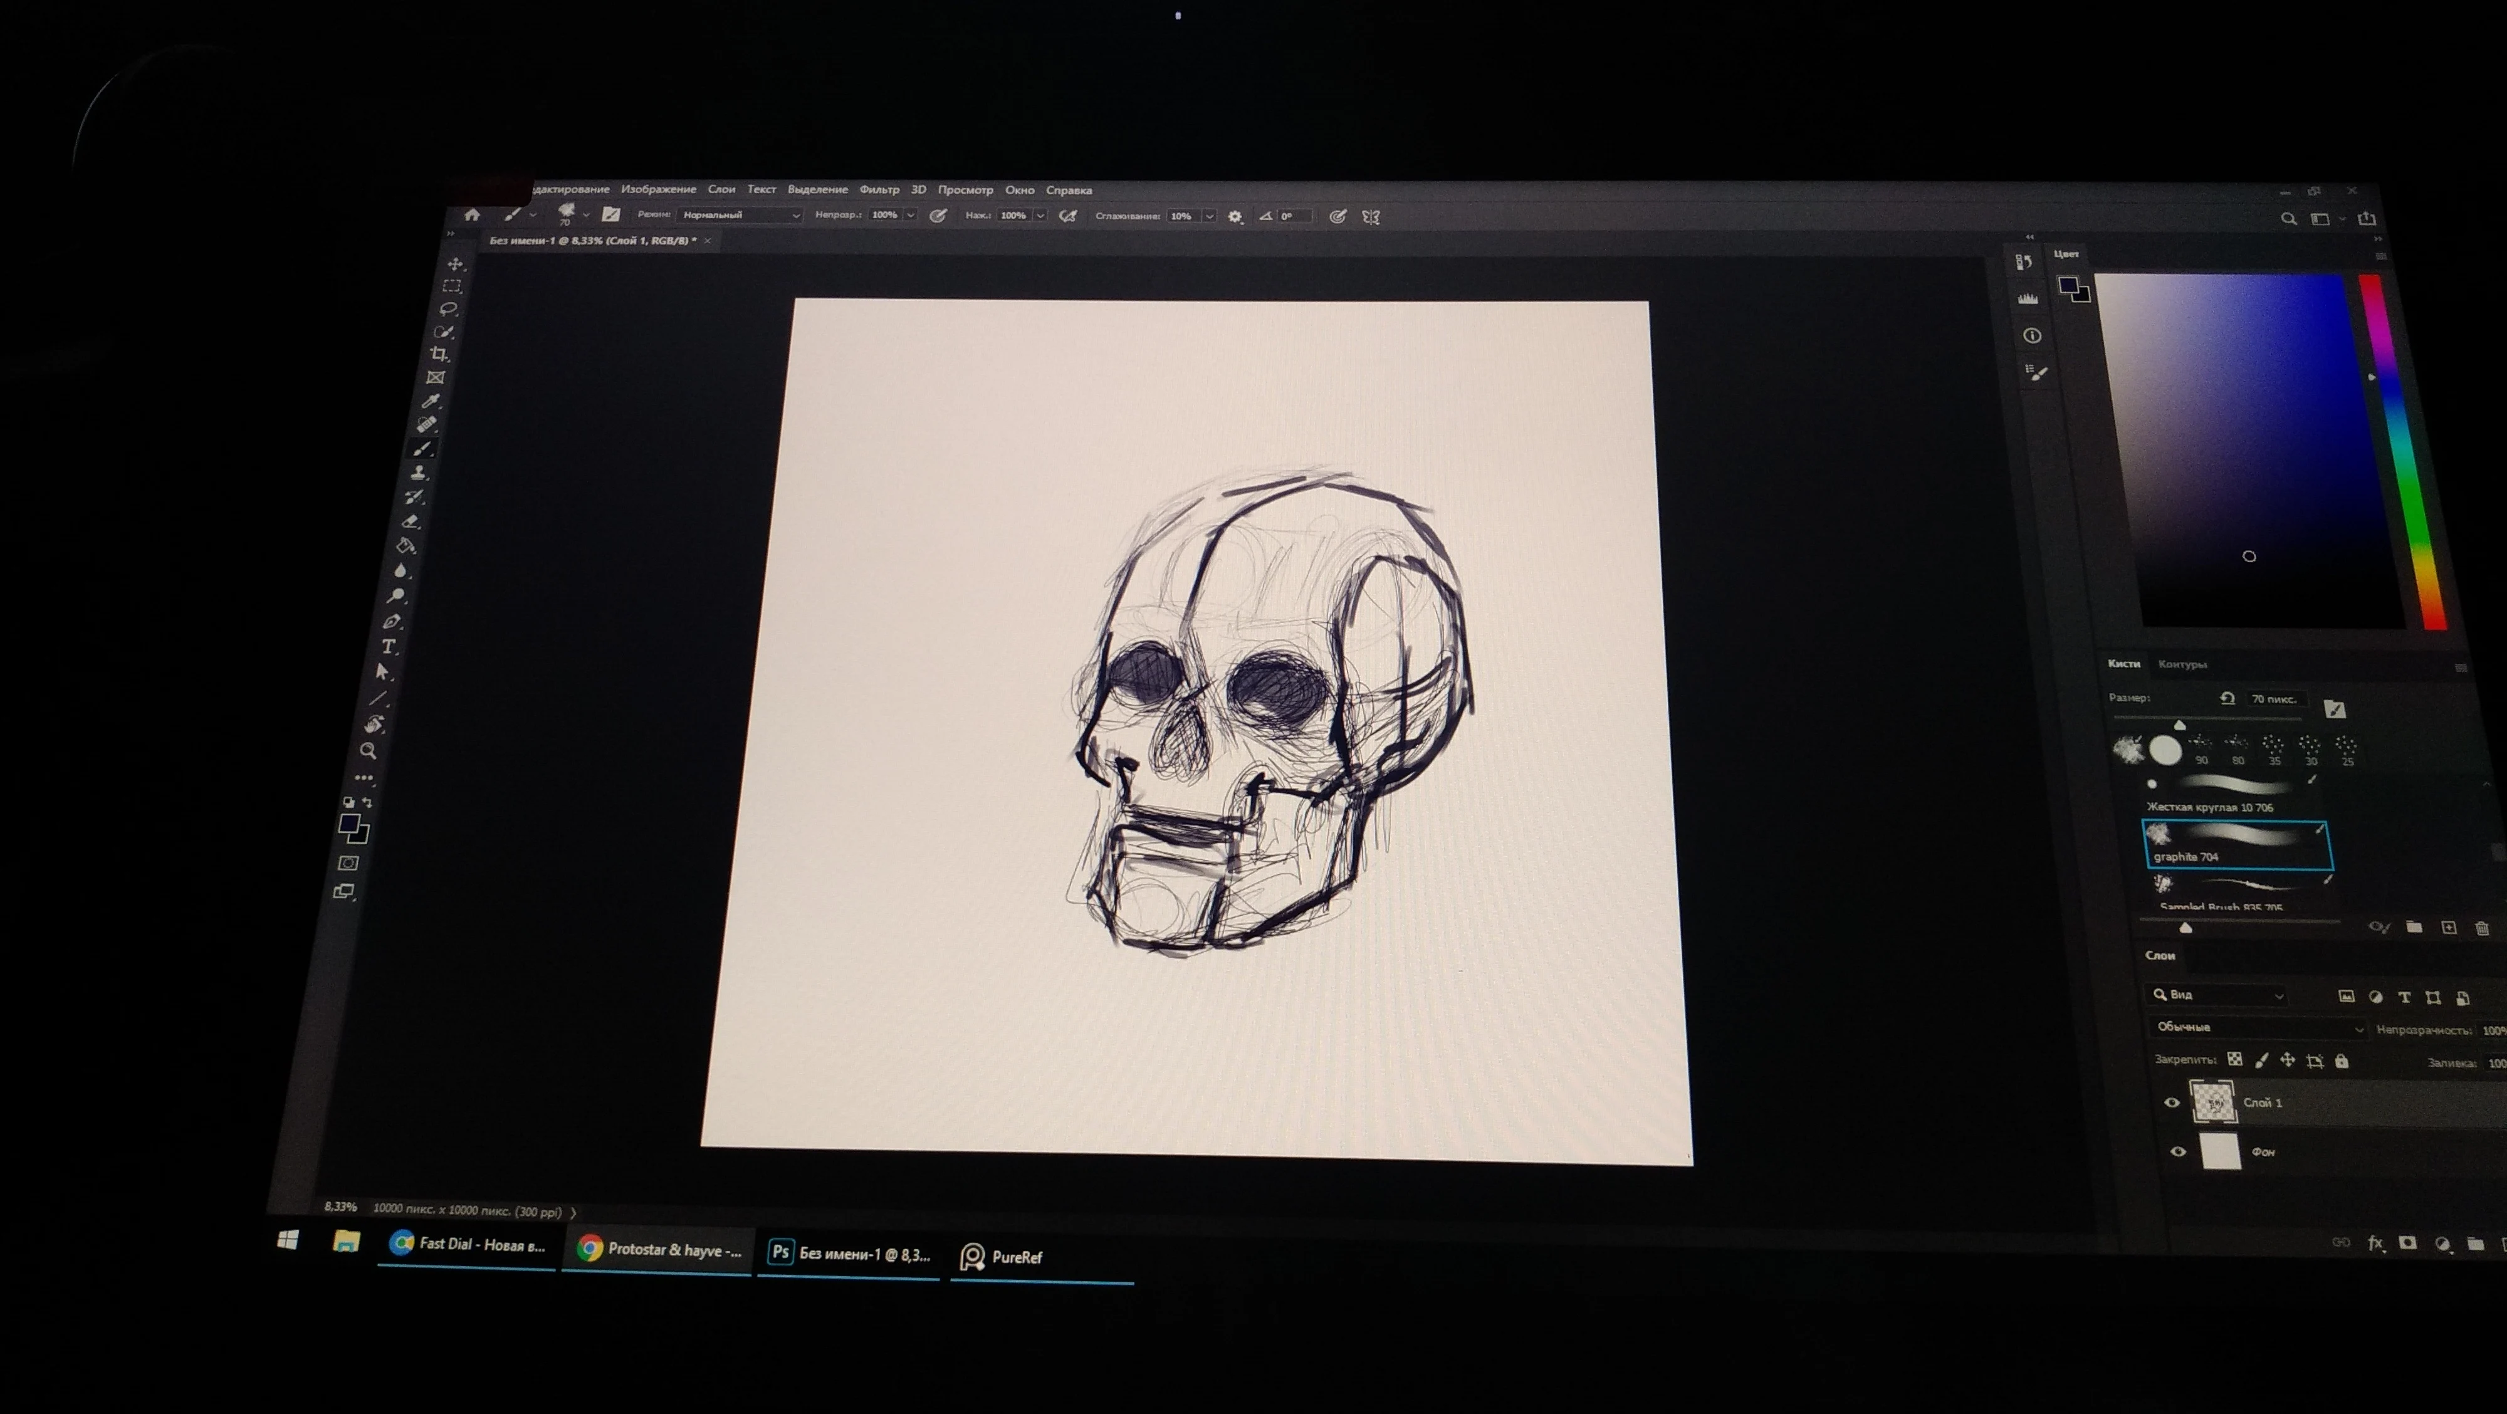Expand the Обычные layer blending dropdown
2507x1414 pixels.
2258,1028
